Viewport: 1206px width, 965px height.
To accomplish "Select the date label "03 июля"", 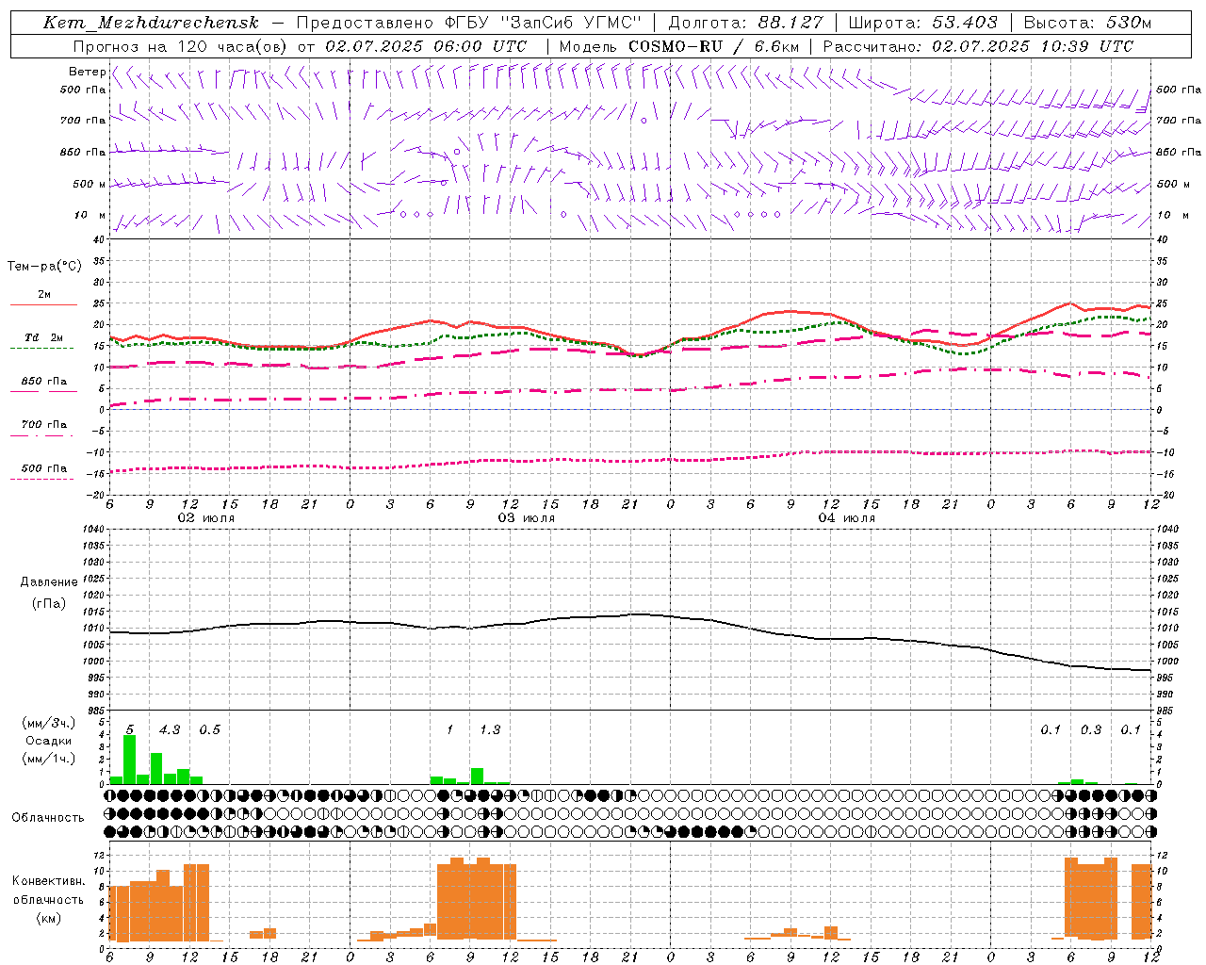I will [x=527, y=518].
